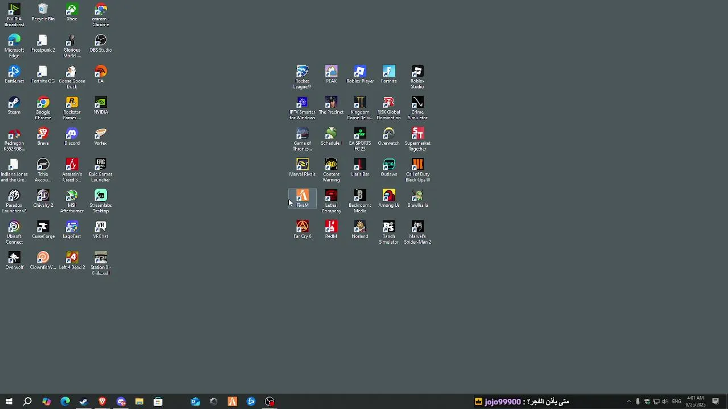The height and width of the screenshot is (409, 728).
Task: Select the IPTV Smarter for Windows icon
Action: click(302, 108)
